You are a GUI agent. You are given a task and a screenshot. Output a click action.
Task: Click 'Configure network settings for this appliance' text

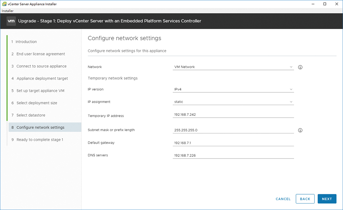click(127, 51)
